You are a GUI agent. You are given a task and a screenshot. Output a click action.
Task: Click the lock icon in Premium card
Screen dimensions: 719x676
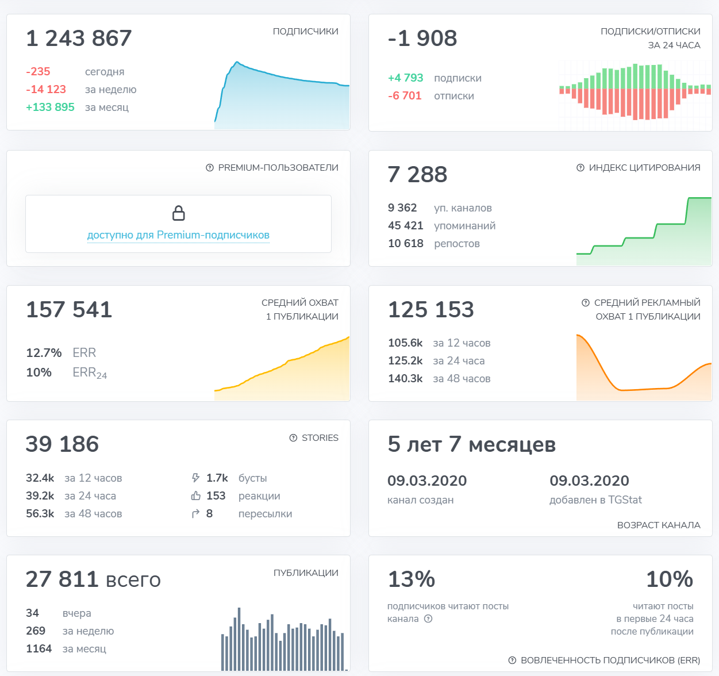click(179, 213)
